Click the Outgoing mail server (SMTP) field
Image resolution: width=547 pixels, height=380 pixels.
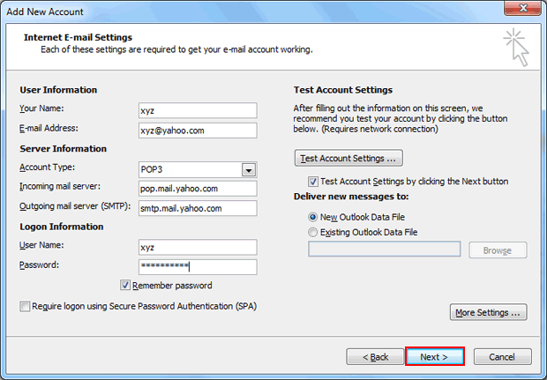click(x=198, y=208)
